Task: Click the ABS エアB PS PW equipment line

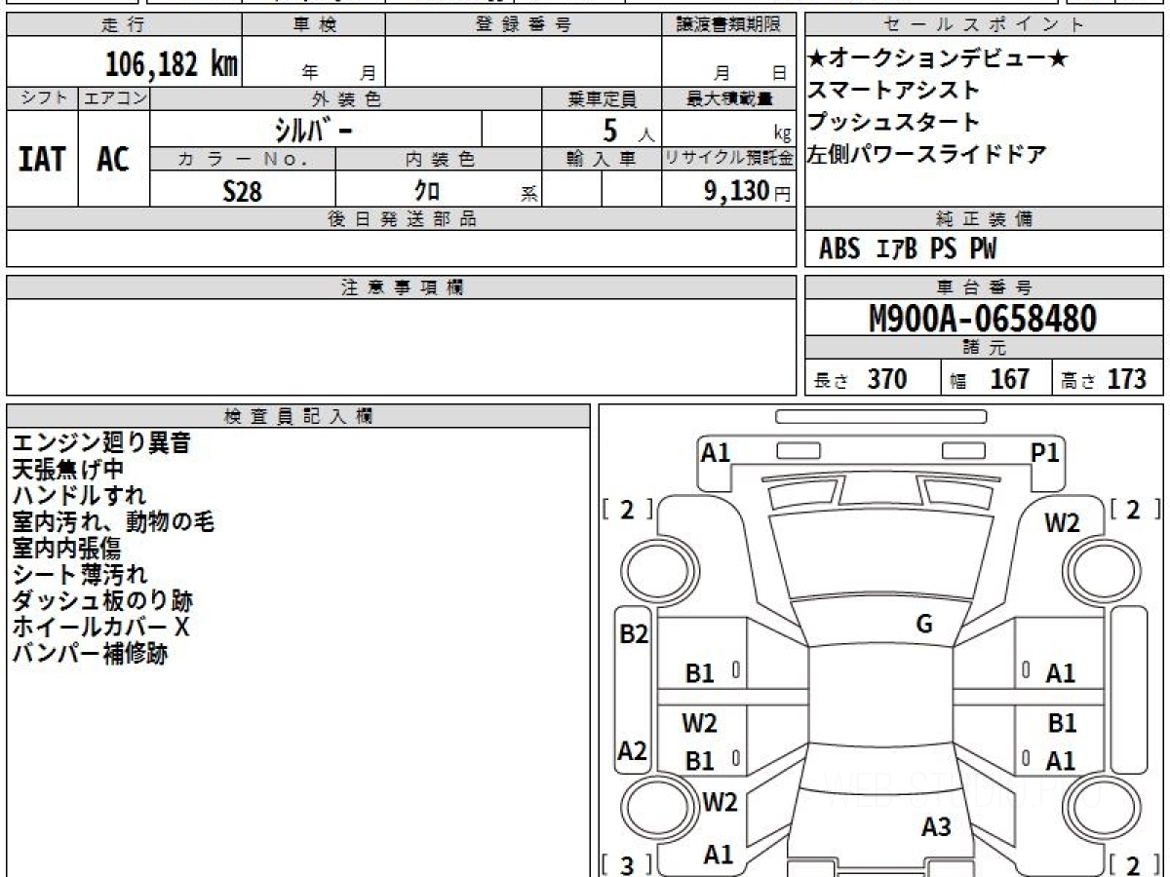Action: tap(907, 249)
